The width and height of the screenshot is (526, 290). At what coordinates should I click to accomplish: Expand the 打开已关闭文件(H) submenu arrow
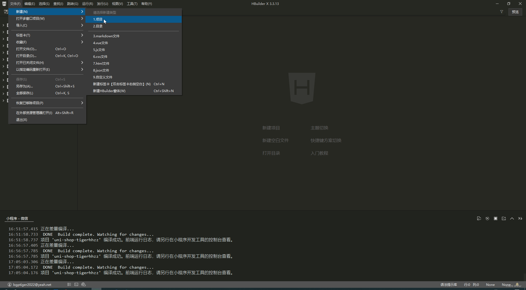[82, 62]
